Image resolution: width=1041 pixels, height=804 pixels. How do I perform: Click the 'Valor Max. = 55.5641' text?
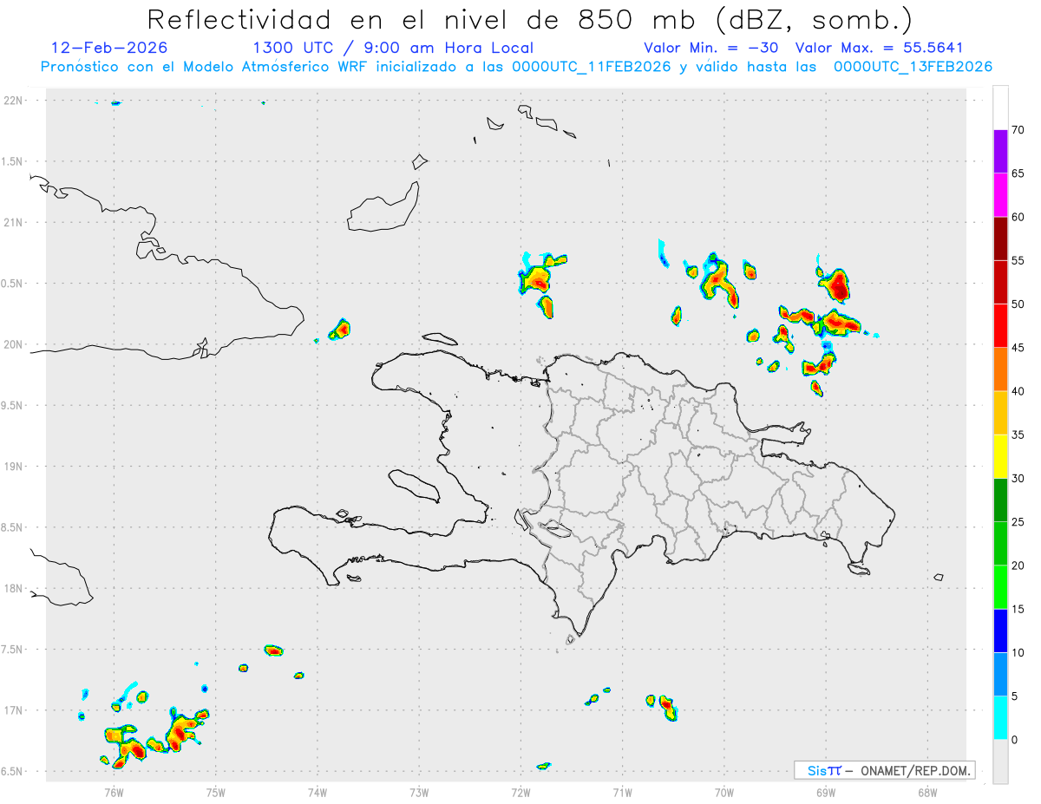coord(879,48)
